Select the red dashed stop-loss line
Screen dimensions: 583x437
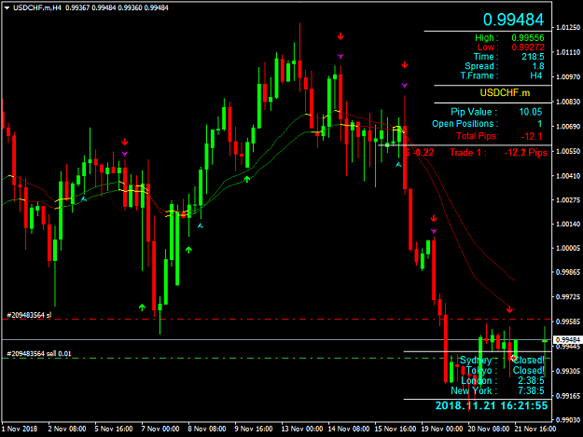276,320
